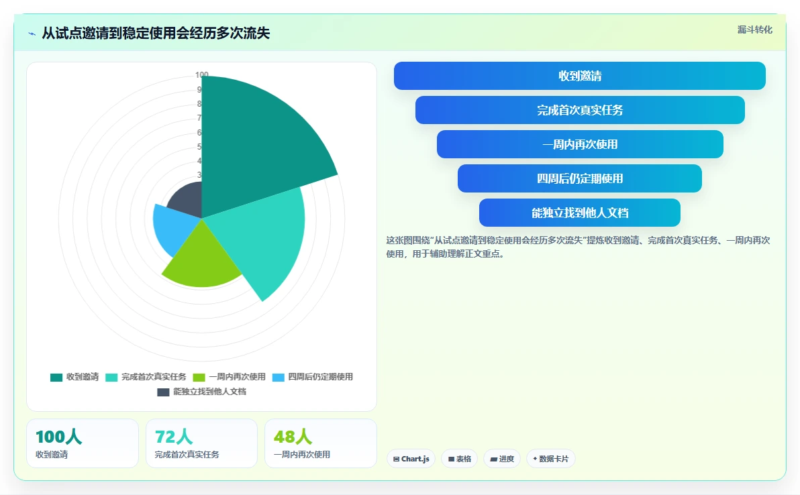Image resolution: width=800 pixels, height=495 pixels.
Task: Toggle the 一周内再次使用 legend color box
Action: 199,377
